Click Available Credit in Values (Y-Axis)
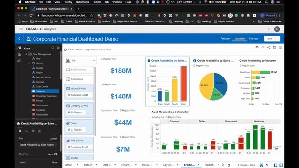This screenshot has height=168, width=299. [79, 95]
